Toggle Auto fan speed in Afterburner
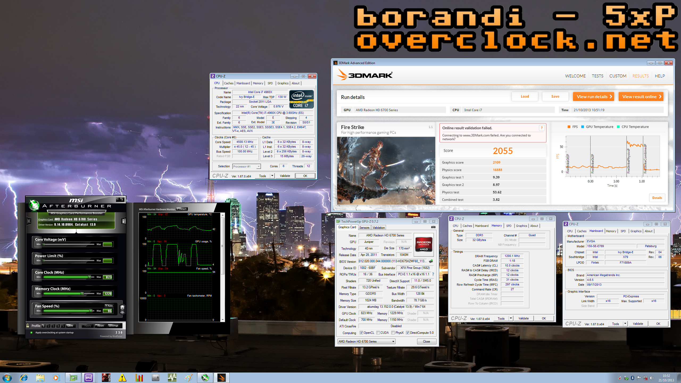The image size is (681, 383). [109, 306]
